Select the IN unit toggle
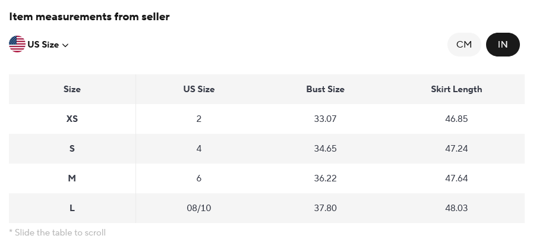 coord(503,45)
